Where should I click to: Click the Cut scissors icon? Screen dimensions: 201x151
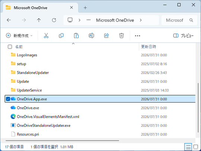[46, 35]
